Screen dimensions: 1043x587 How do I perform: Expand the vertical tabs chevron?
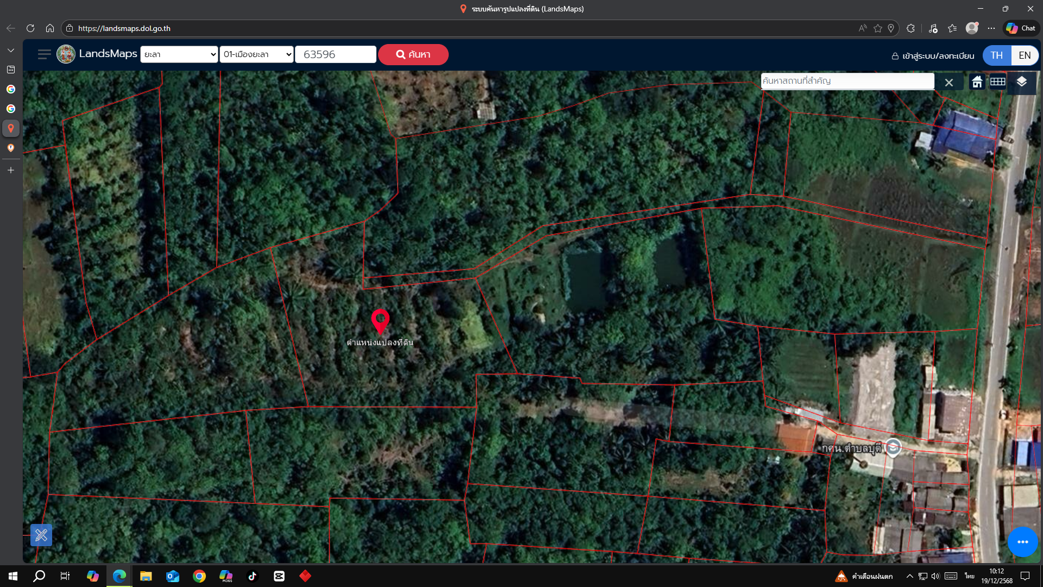pos(11,50)
